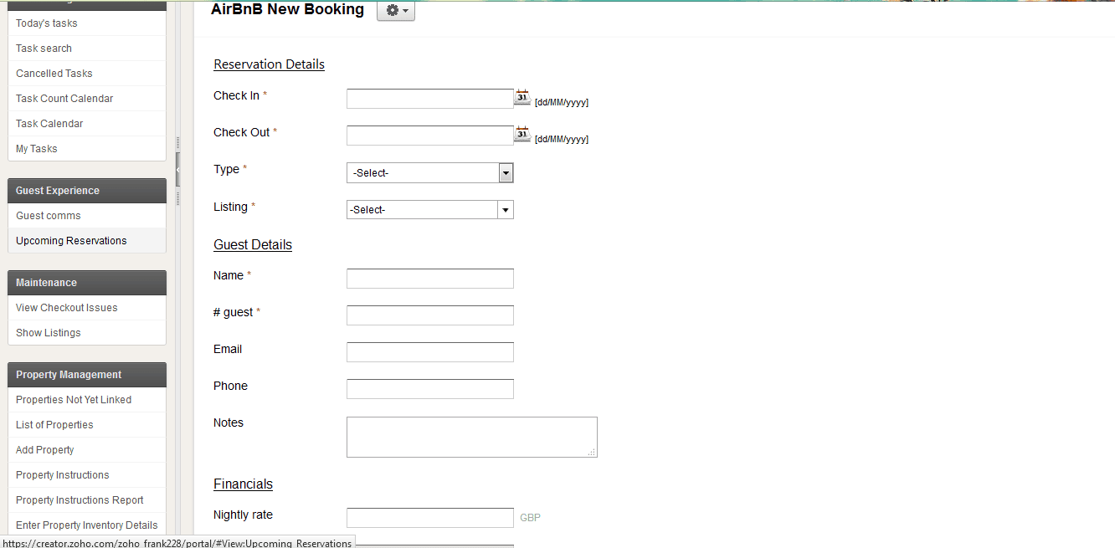Click the GBP currency label

[531, 518]
